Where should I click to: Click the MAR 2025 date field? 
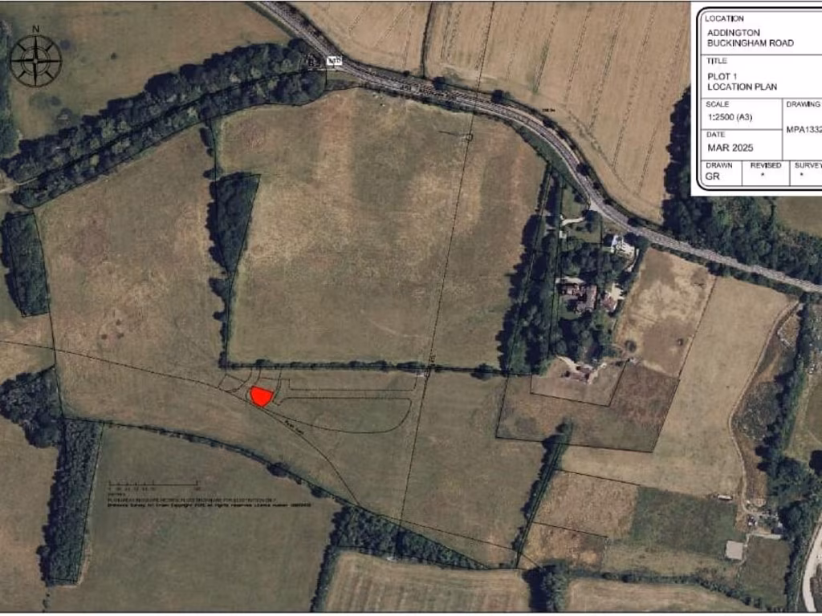[x=730, y=148]
